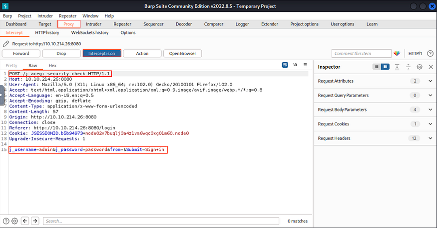
Task: Click the Inspector expand all sections icon
Action: (397, 67)
